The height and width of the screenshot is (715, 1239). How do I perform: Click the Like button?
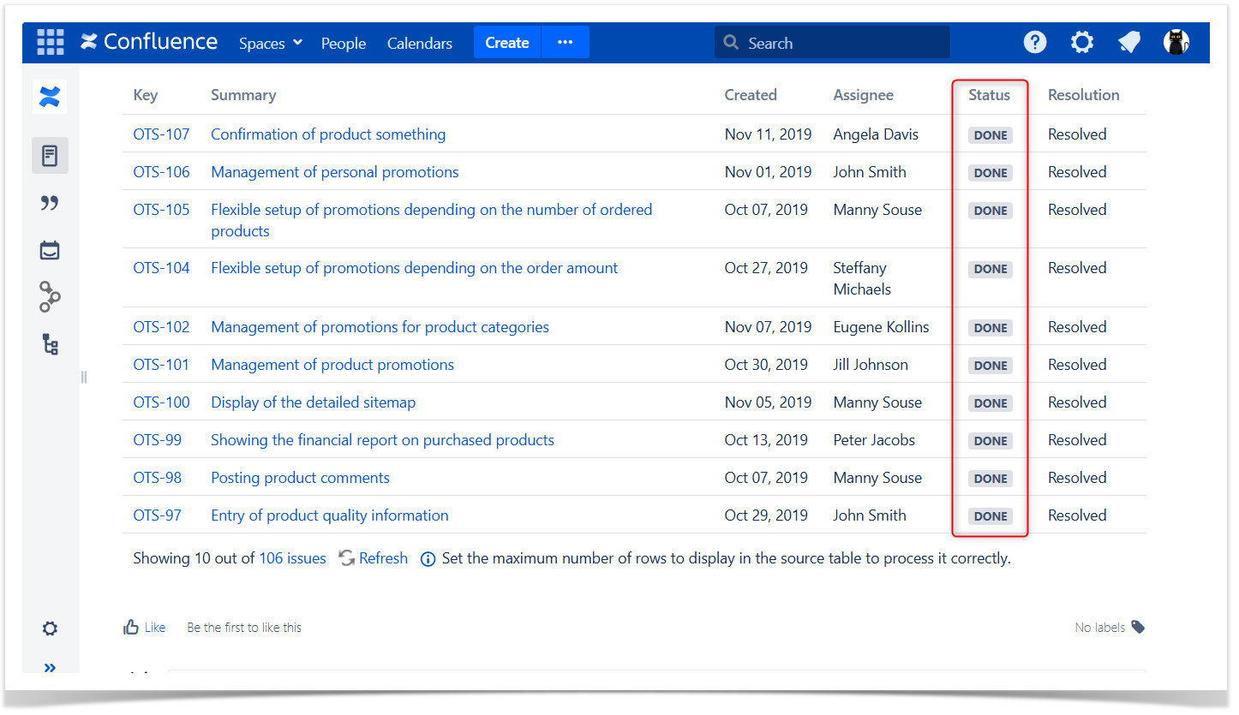pos(145,628)
